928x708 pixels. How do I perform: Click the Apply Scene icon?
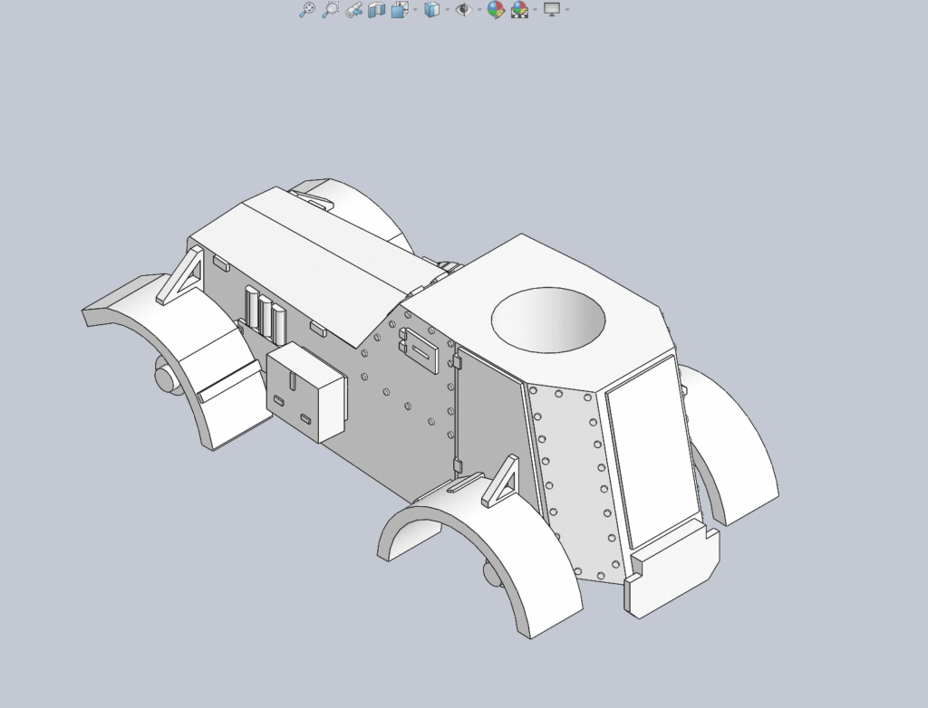click(519, 9)
